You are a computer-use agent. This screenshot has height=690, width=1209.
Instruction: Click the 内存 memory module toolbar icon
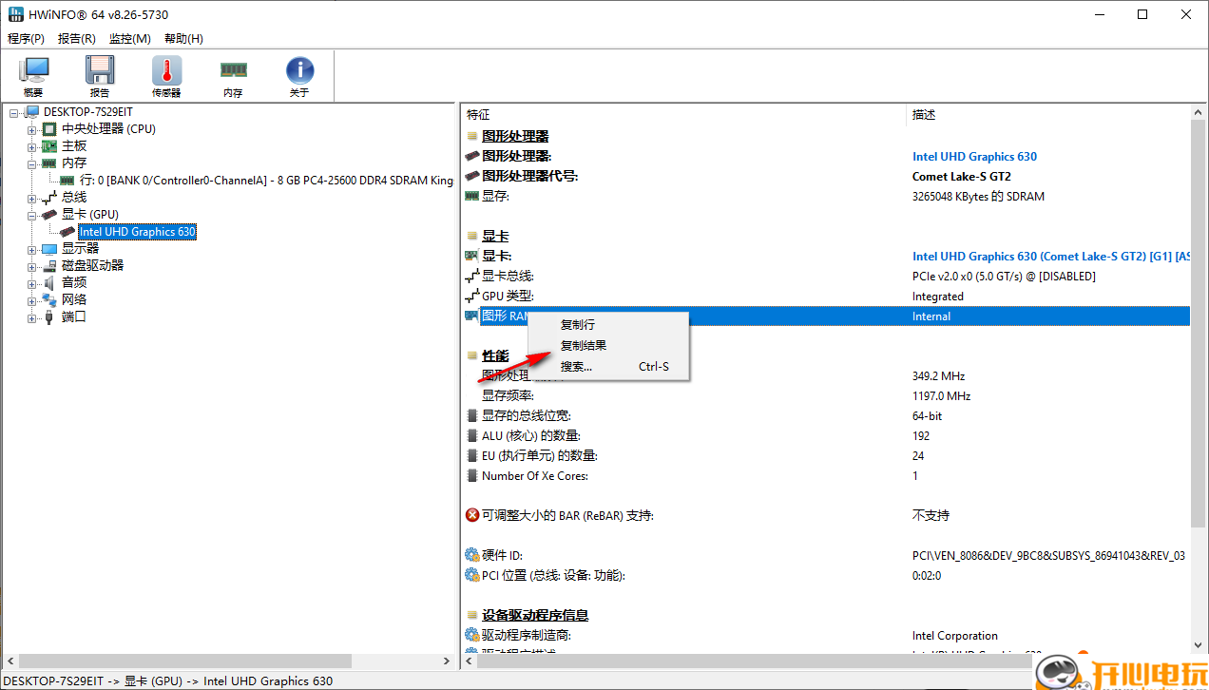232,71
